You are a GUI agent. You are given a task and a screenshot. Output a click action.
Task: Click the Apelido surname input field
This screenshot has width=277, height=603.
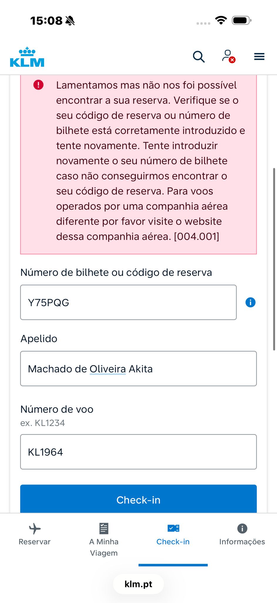[x=138, y=369]
